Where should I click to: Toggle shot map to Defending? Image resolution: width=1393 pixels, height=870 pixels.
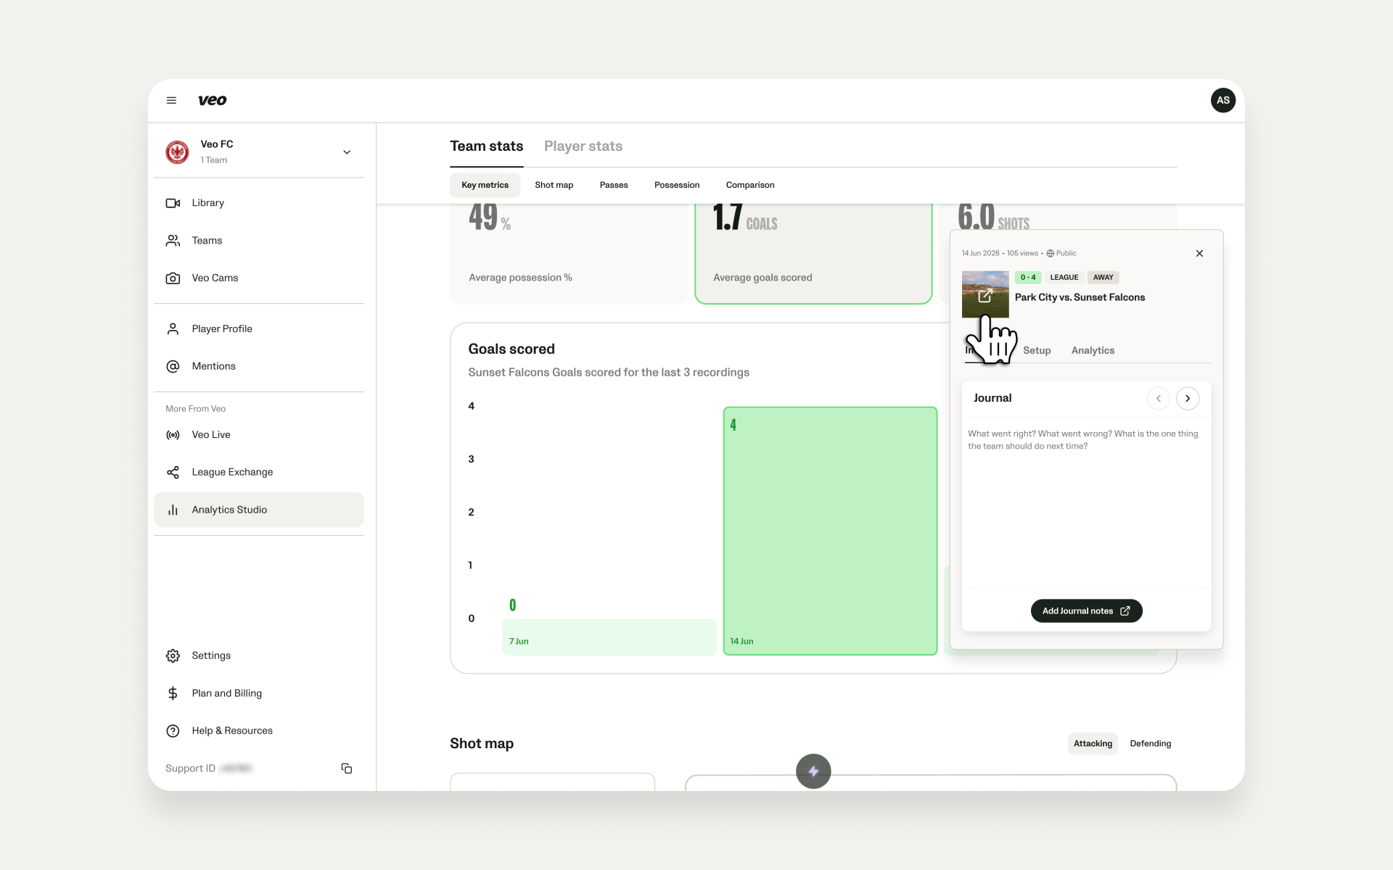point(1150,744)
